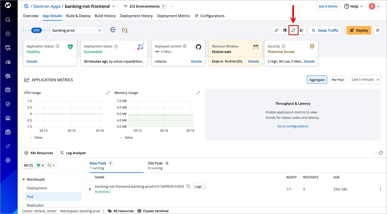Open the Last 5 minutes time range dropdown
Viewport: 387px width, 214px height.
pos(365,80)
